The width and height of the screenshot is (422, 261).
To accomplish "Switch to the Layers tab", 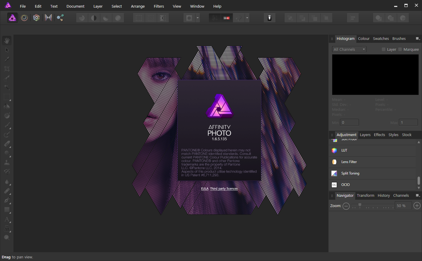I will 365,135.
